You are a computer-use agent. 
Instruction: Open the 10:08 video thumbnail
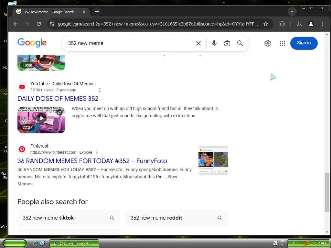click(41, 63)
